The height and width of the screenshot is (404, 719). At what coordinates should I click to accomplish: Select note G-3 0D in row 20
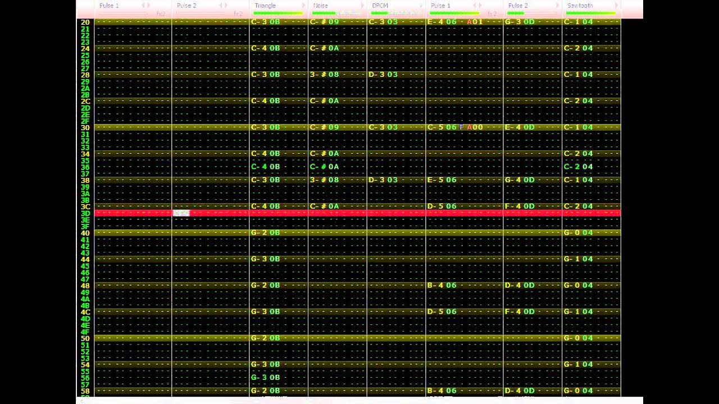pyautogui.click(x=520, y=22)
